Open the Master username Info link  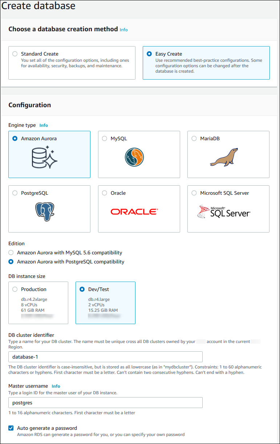click(x=56, y=386)
